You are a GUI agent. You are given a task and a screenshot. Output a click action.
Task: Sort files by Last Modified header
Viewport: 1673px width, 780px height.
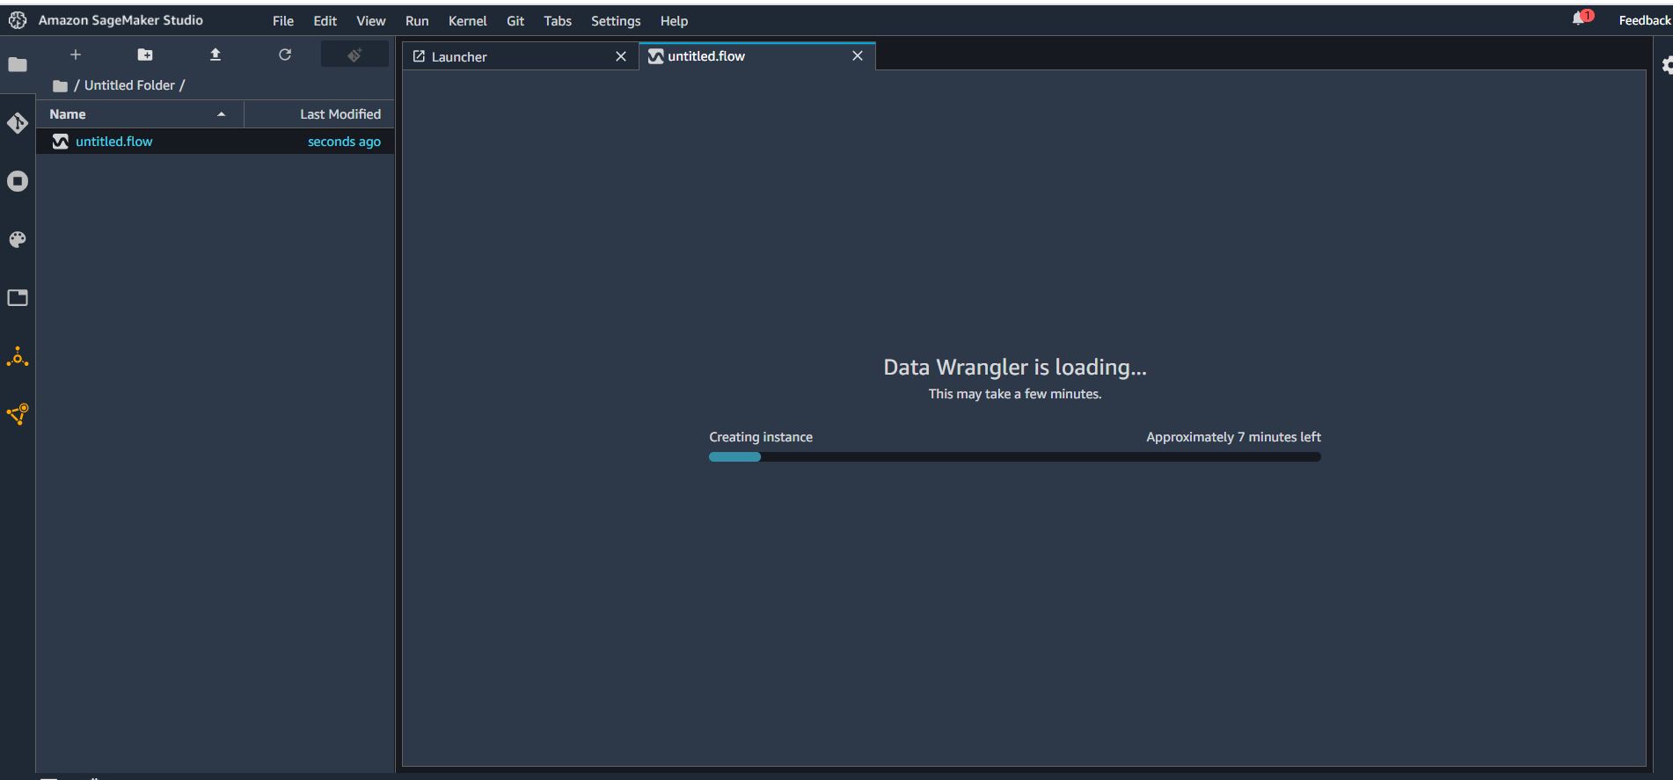pyautogui.click(x=320, y=114)
